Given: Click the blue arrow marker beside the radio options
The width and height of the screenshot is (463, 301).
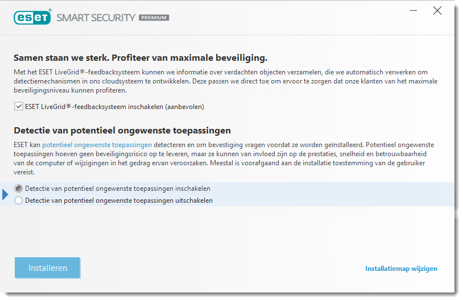Looking at the screenshot, I should point(6,194).
